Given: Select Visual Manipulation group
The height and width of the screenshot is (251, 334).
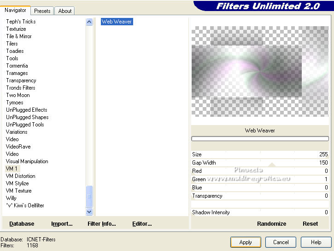Looking at the screenshot, I should click(x=27, y=161).
